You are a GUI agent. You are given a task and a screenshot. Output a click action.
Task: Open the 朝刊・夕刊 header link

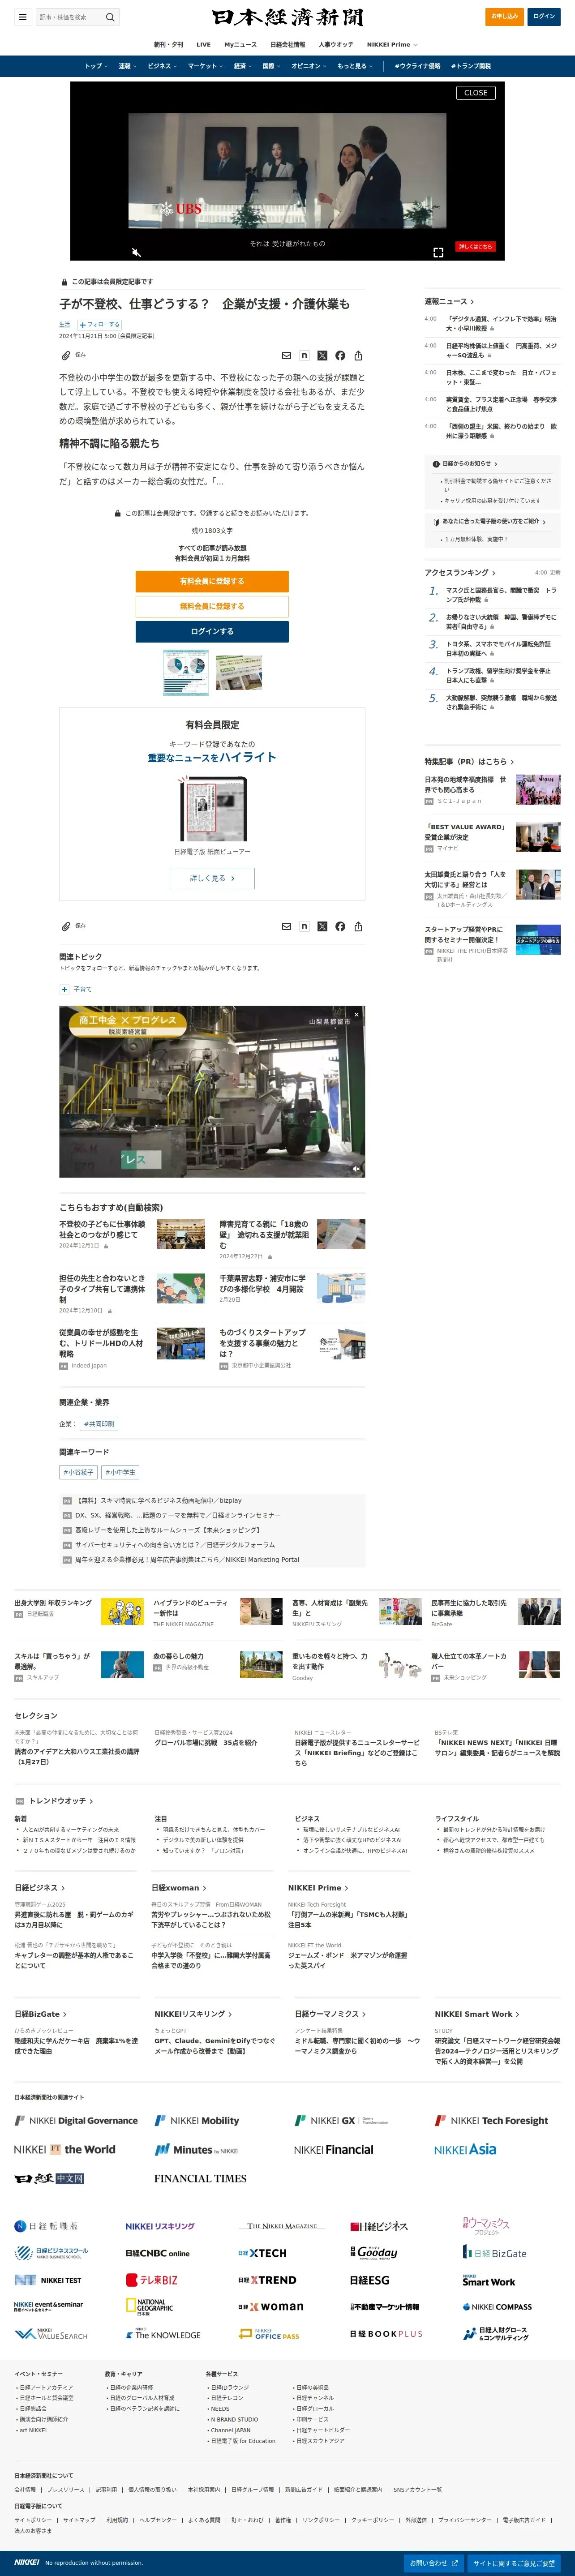[x=168, y=45]
